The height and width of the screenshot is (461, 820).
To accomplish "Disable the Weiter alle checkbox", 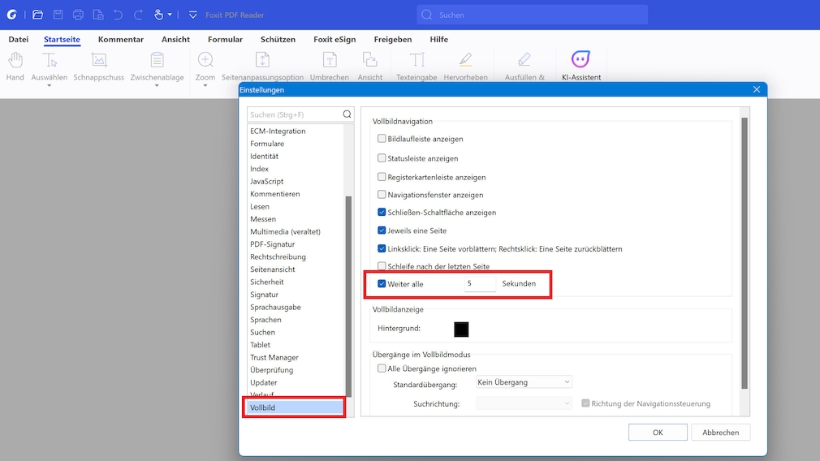I will (x=382, y=284).
